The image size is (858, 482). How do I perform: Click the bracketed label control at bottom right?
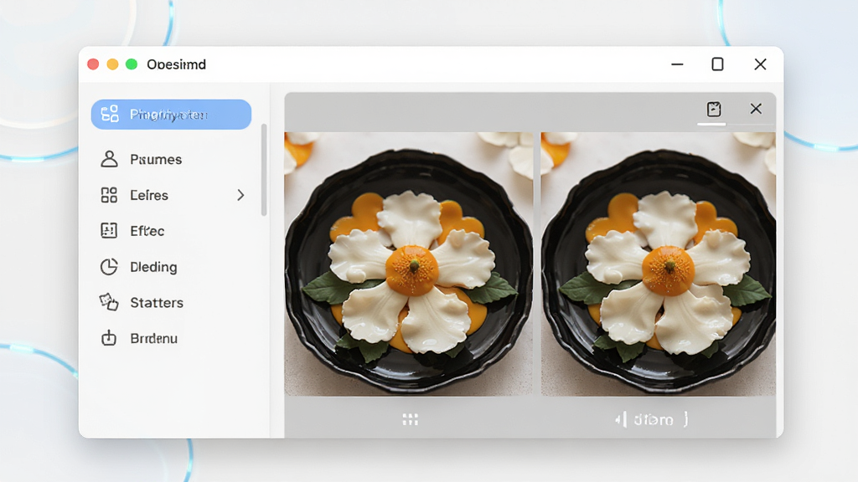[652, 420]
